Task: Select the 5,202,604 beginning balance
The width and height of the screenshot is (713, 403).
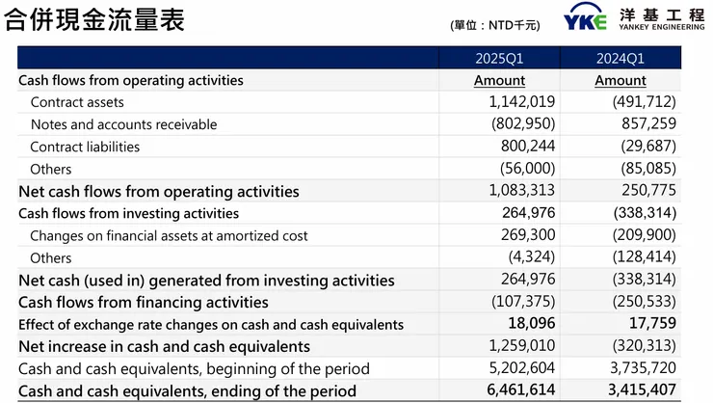Action: click(x=522, y=367)
